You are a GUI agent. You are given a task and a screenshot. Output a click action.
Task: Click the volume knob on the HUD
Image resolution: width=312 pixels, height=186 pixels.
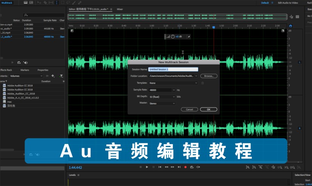click(x=172, y=37)
